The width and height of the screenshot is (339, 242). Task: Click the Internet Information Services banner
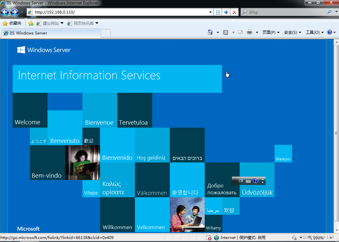(117, 79)
